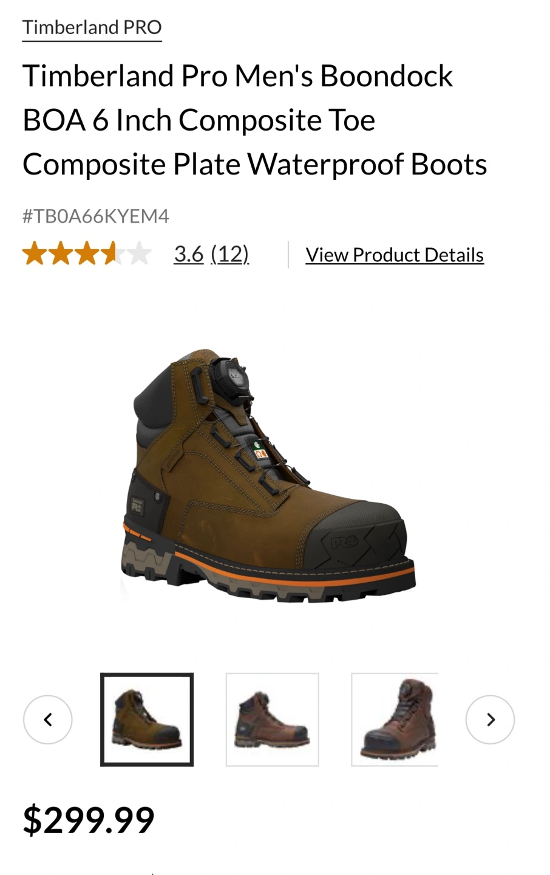
Task: Open the (12) reviews count link
Action: coord(229,254)
